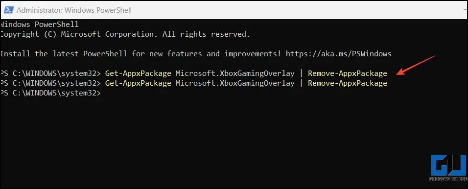The height and width of the screenshot is (189, 468).
Task: Click "Get-AppxPackage" in the second command line
Action: point(138,83)
